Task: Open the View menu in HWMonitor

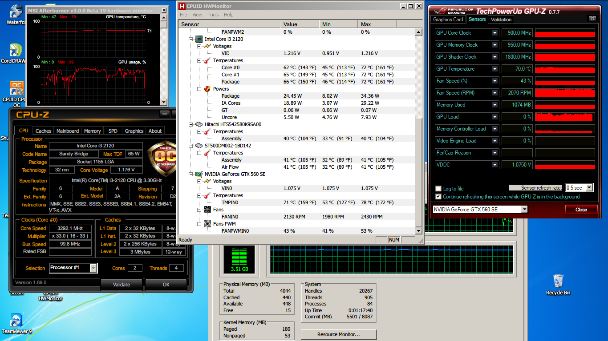Action: pyautogui.click(x=197, y=15)
